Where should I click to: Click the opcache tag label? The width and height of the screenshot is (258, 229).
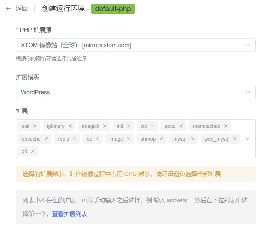click(31, 139)
